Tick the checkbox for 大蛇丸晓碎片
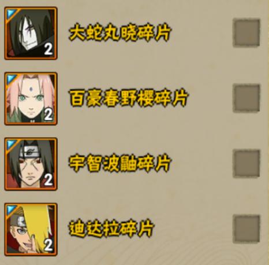 click(246, 33)
